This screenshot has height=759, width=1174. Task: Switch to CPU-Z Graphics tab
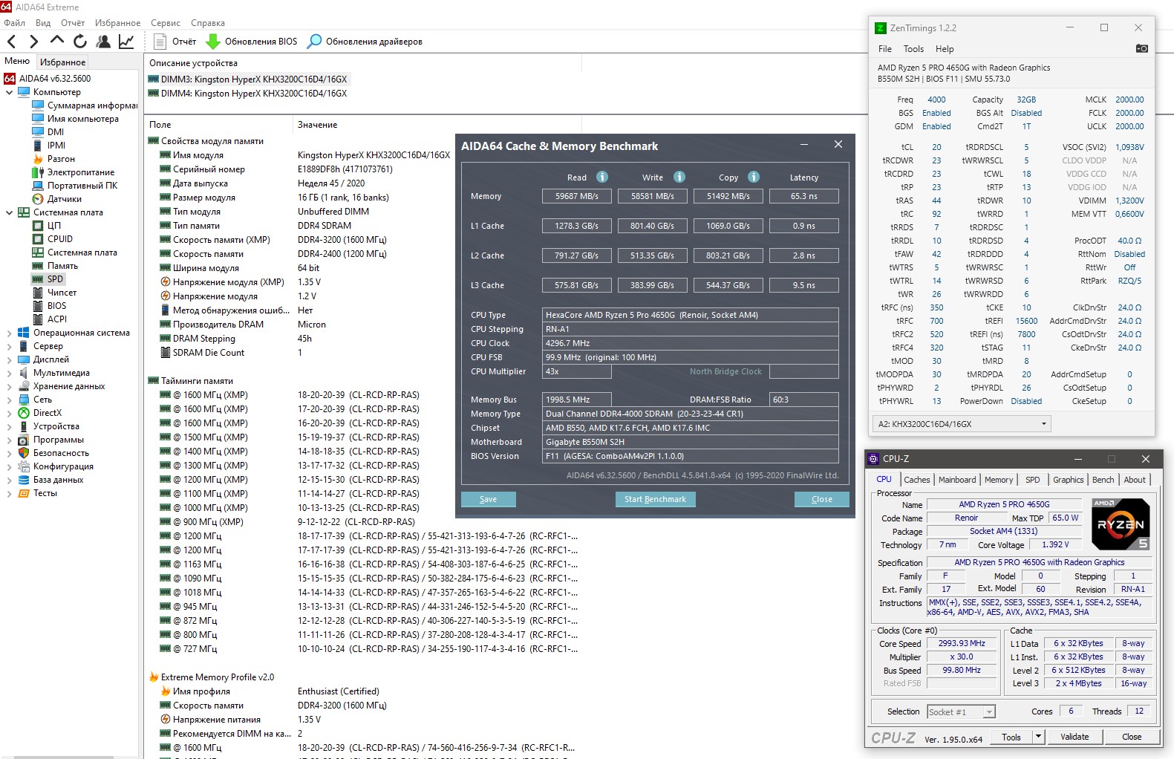(x=1068, y=480)
